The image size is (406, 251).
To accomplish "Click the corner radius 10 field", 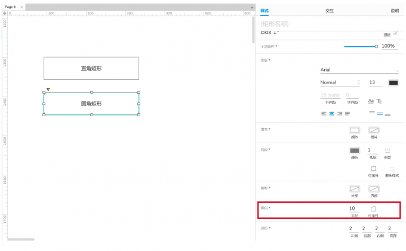I will [354, 208].
